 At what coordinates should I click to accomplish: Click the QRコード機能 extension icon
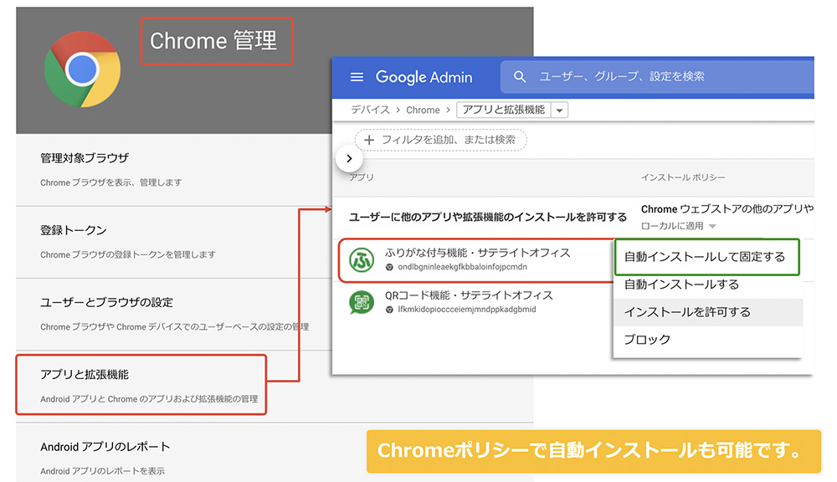click(x=362, y=303)
